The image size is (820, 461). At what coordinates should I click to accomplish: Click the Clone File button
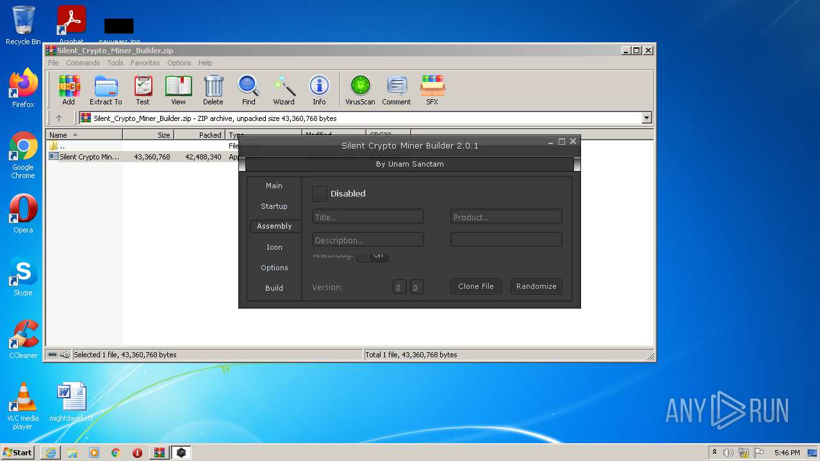coord(476,286)
